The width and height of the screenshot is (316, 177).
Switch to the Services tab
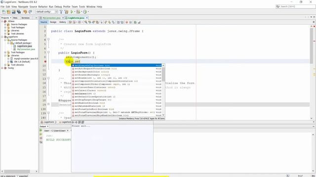point(26,18)
